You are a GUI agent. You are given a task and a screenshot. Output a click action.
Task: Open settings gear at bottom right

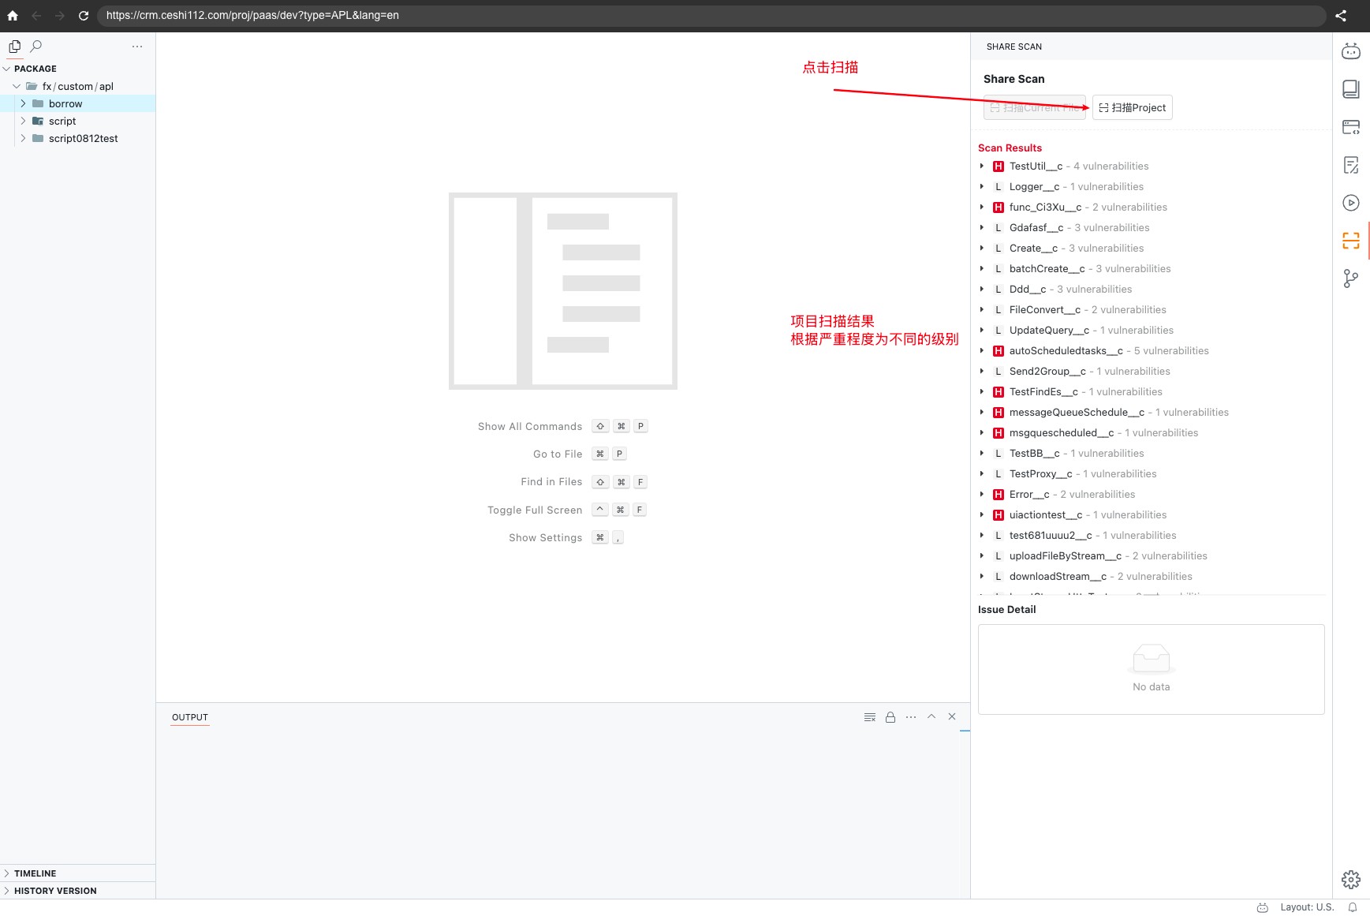1350,879
